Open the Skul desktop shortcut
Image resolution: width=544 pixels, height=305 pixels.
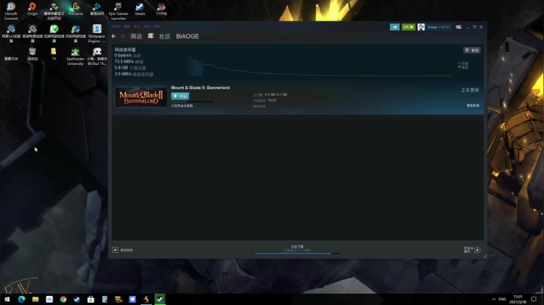97,56
